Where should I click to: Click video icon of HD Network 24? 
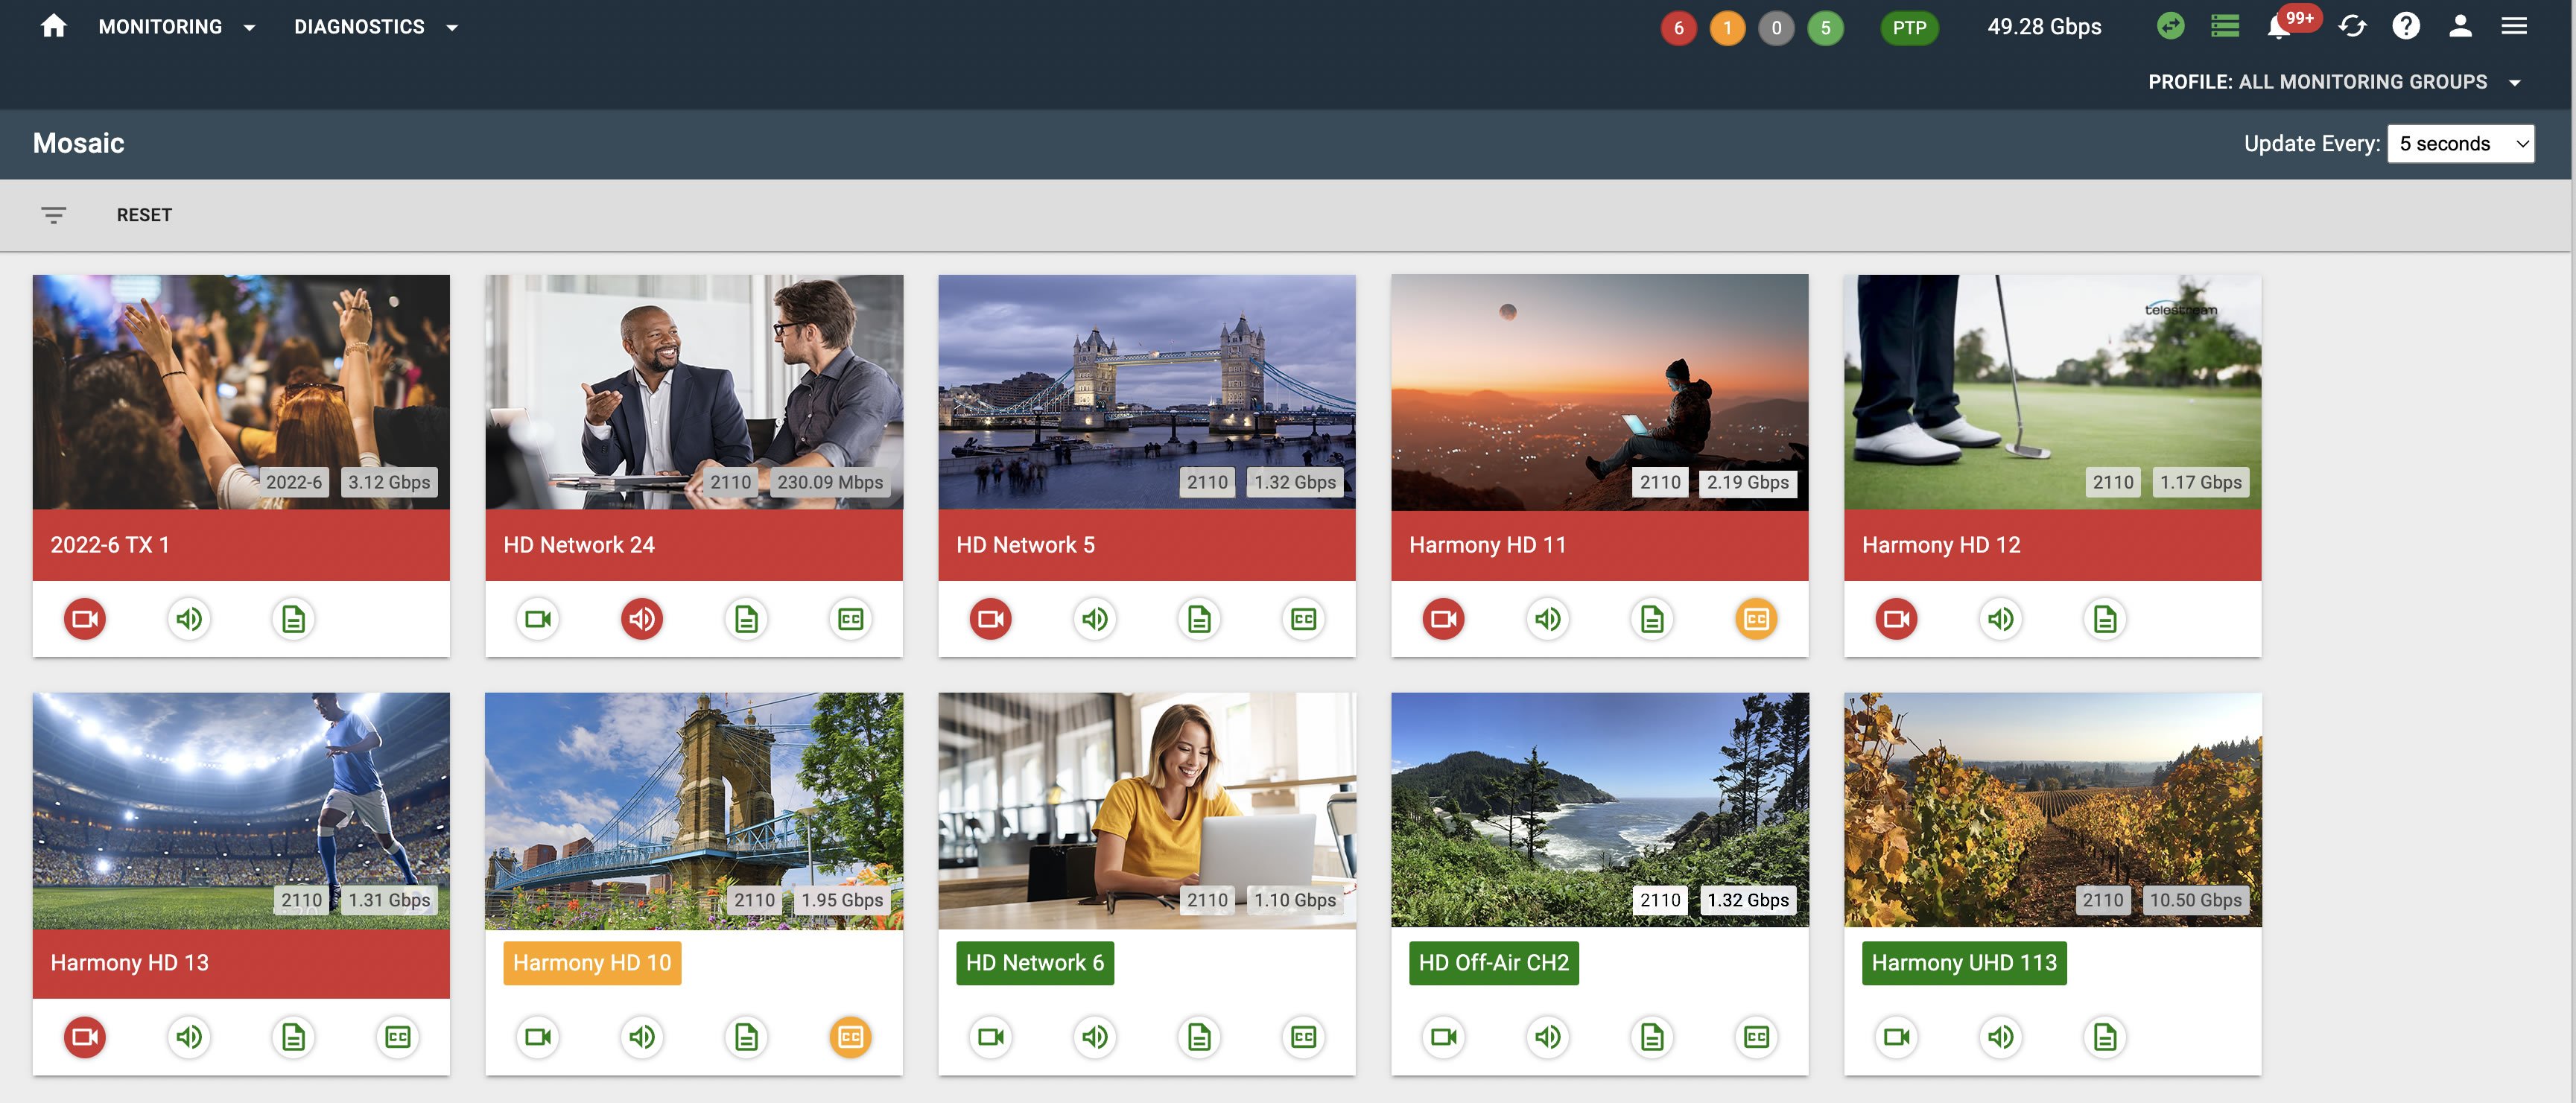(x=538, y=619)
